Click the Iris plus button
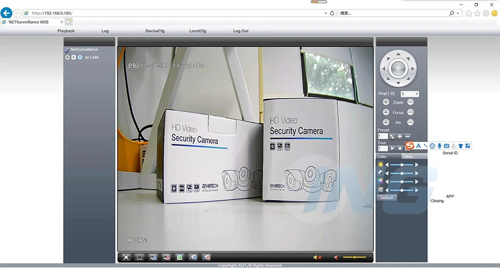 (386, 123)
